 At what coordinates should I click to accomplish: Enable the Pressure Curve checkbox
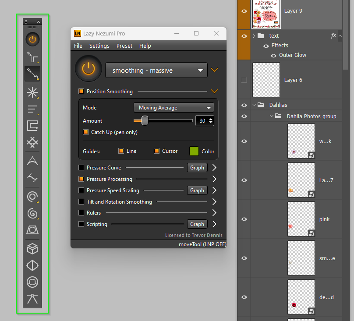(x=81, y=167)
